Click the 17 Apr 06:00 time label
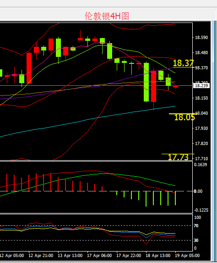This screenshot has height=263, width=217. click(99, 256)
